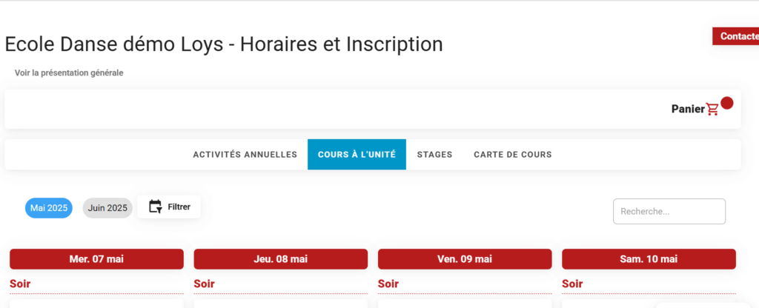This screenshot has height=308, width=759.
Task: Select the Mai 2025 month chip
Action: (x=49, y=208)
